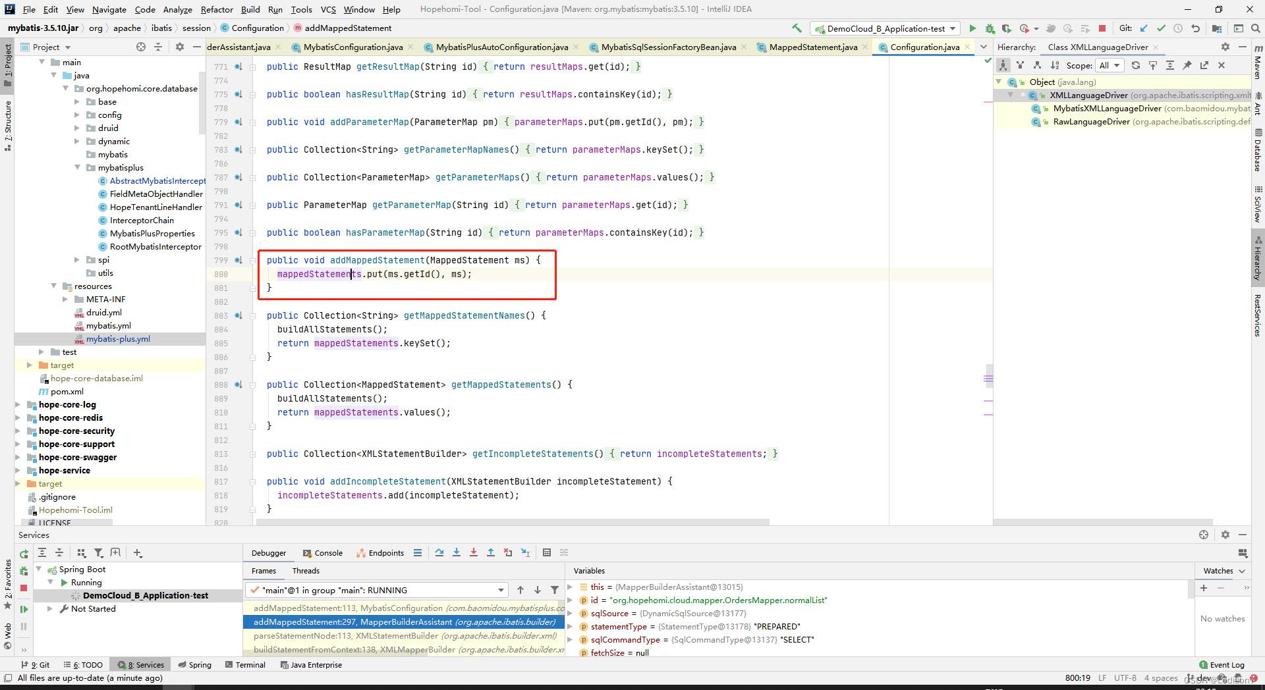Viewport: 1265px width, 690px height.
Task: Switch to Threads tab
Action: click(x=306, y=571)
